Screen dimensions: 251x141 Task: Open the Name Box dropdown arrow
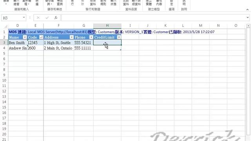24,17
